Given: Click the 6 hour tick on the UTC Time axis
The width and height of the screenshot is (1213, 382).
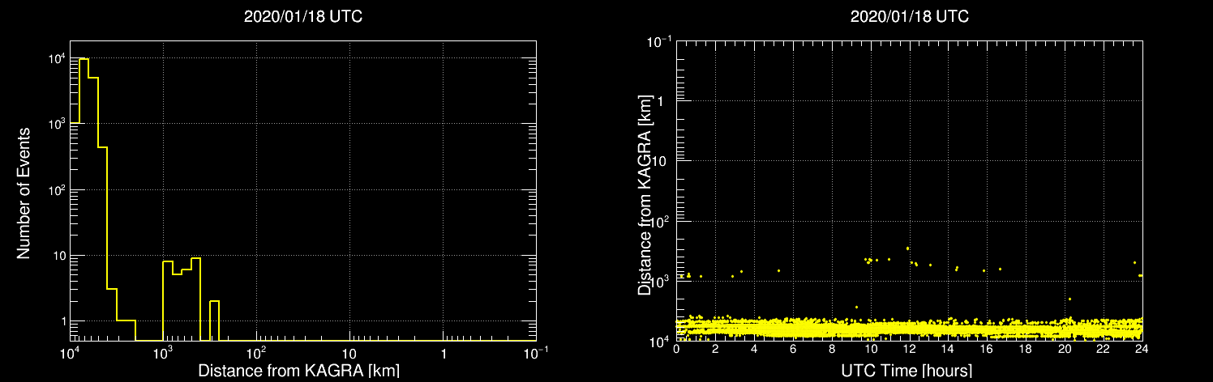Looking at the screenshot, I should [793, 350].
